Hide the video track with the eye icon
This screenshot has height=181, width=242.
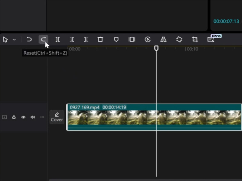pyautogui.click(x=23, y=117)
